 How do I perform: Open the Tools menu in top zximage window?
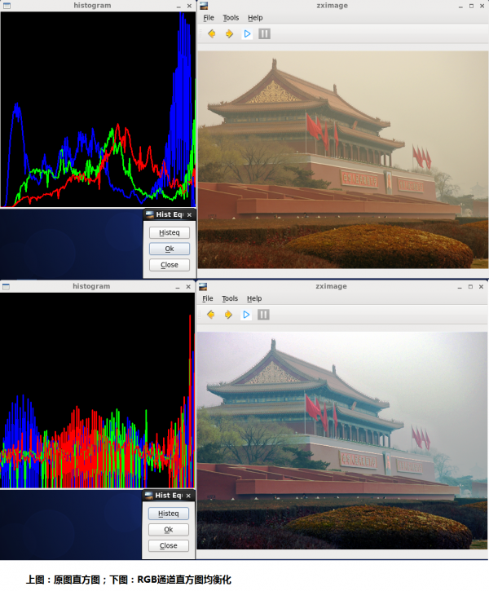[x=231, y=18]
